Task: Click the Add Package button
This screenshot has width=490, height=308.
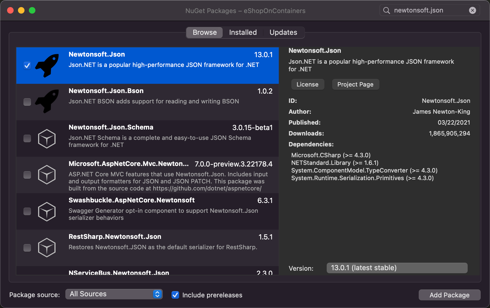Action: [x=449, y=295]
